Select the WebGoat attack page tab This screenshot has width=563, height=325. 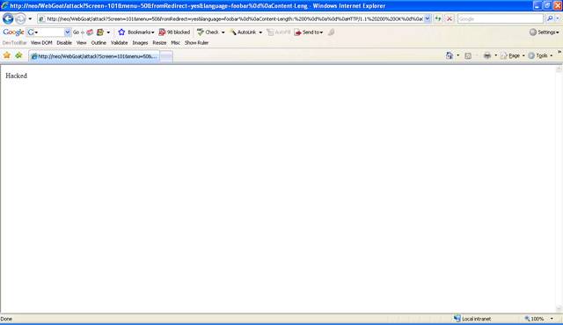[94, 56]
